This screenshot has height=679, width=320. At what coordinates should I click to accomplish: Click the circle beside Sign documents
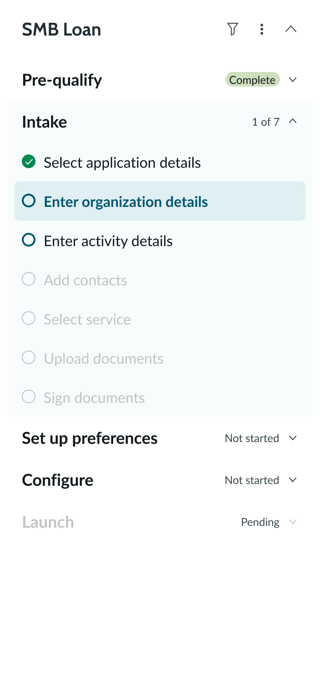coord(28,396)
